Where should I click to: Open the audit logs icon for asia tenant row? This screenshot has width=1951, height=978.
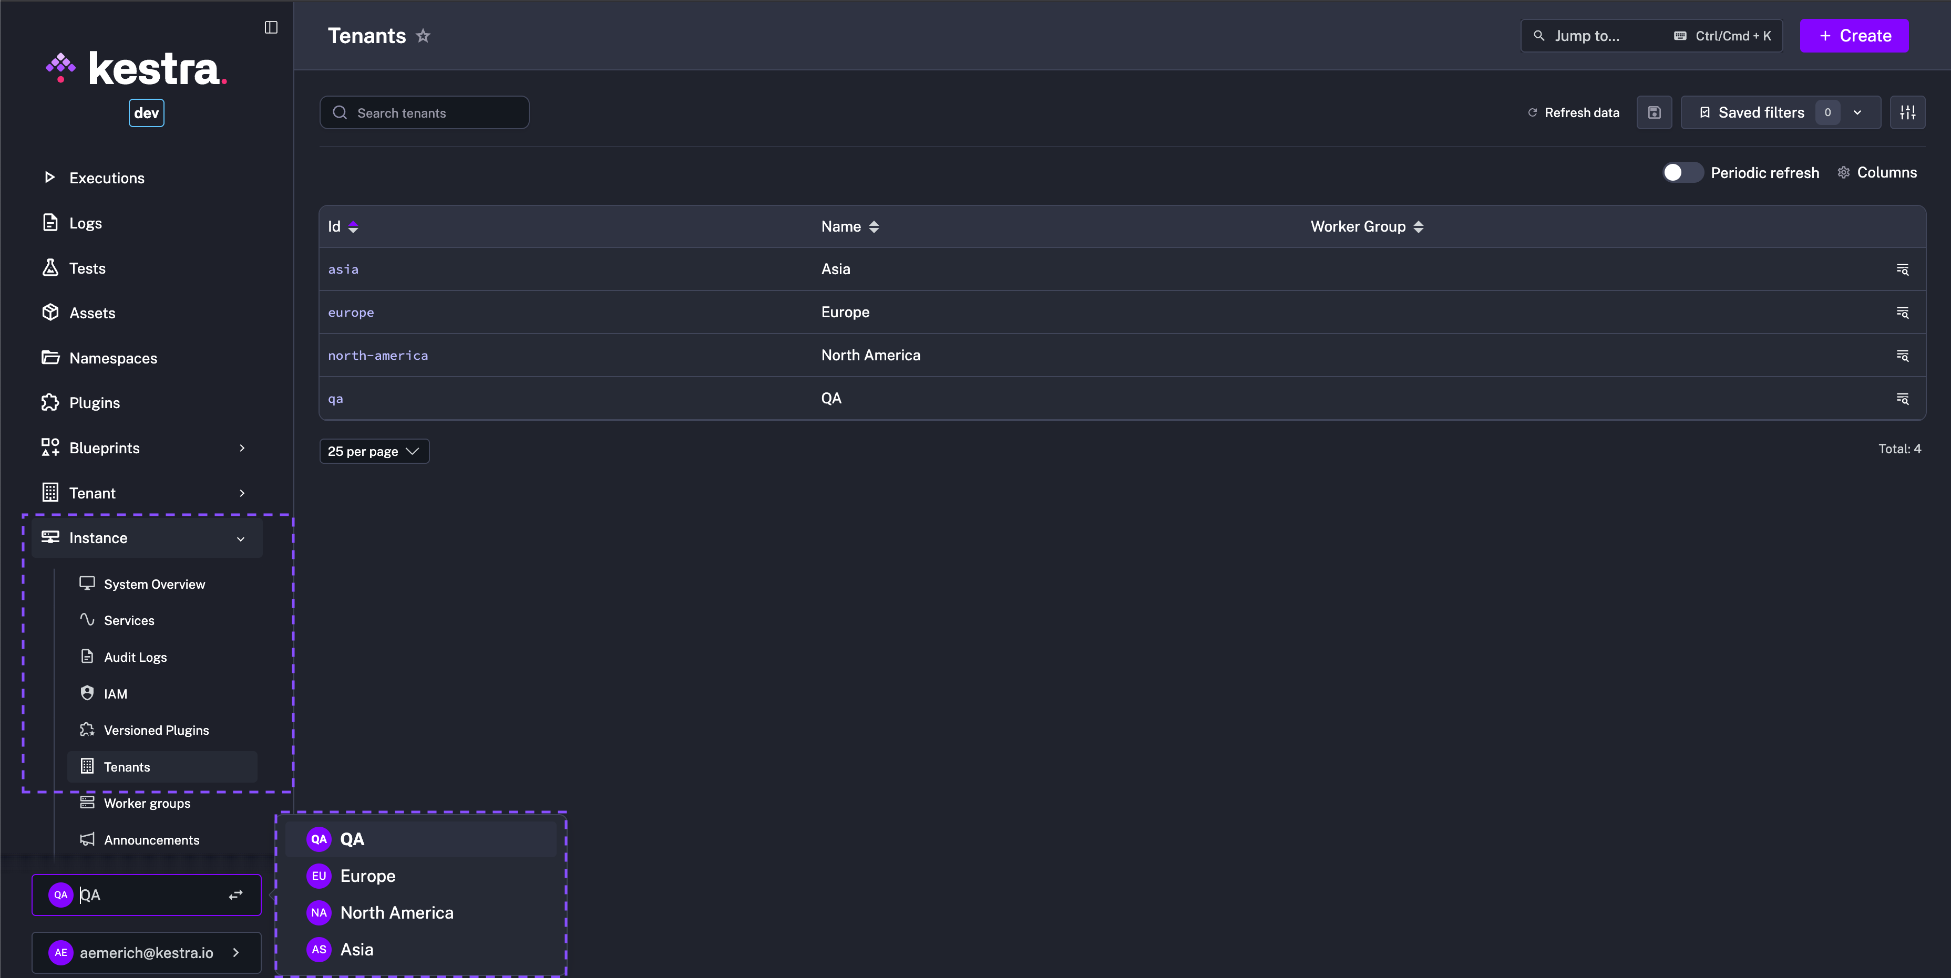1903,269
